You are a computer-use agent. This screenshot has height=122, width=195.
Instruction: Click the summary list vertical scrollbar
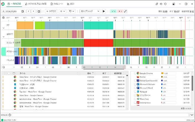(x=192, y=83)
